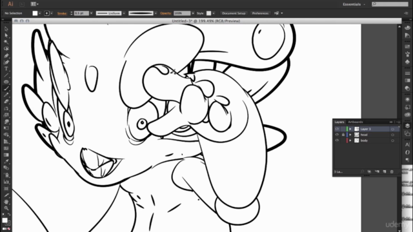The height and width of the screenshot is (232, 413).
Task: Select the Zoom tool
Action: pos(6,208)
